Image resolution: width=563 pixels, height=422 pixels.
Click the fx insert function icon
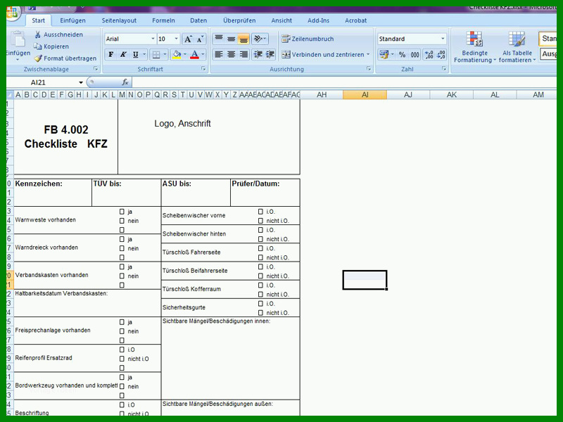(125, 82)
